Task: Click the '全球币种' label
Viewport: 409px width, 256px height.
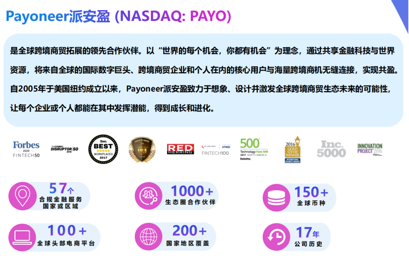Action: 311,203
